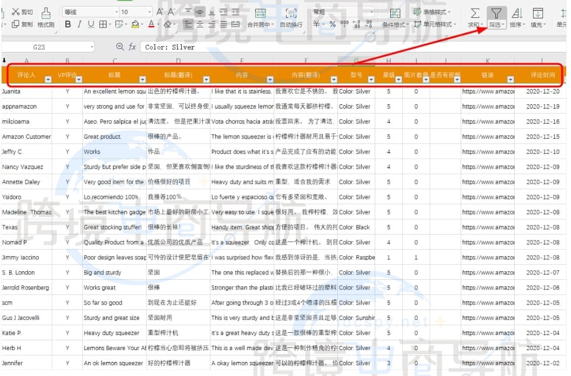Select the date cell 2020-12-20
Screen dimensions: 571x376
pyautogui.click(x=542, y=91)
